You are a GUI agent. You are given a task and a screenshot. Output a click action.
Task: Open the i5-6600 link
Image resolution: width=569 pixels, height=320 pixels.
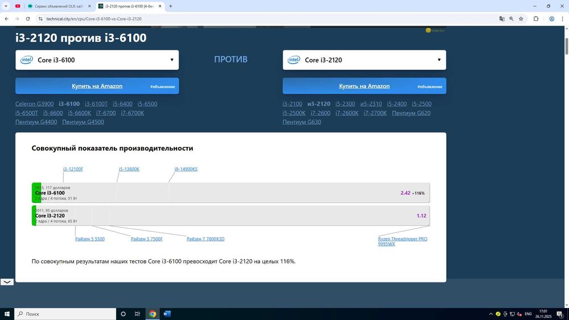coord(53,113)
